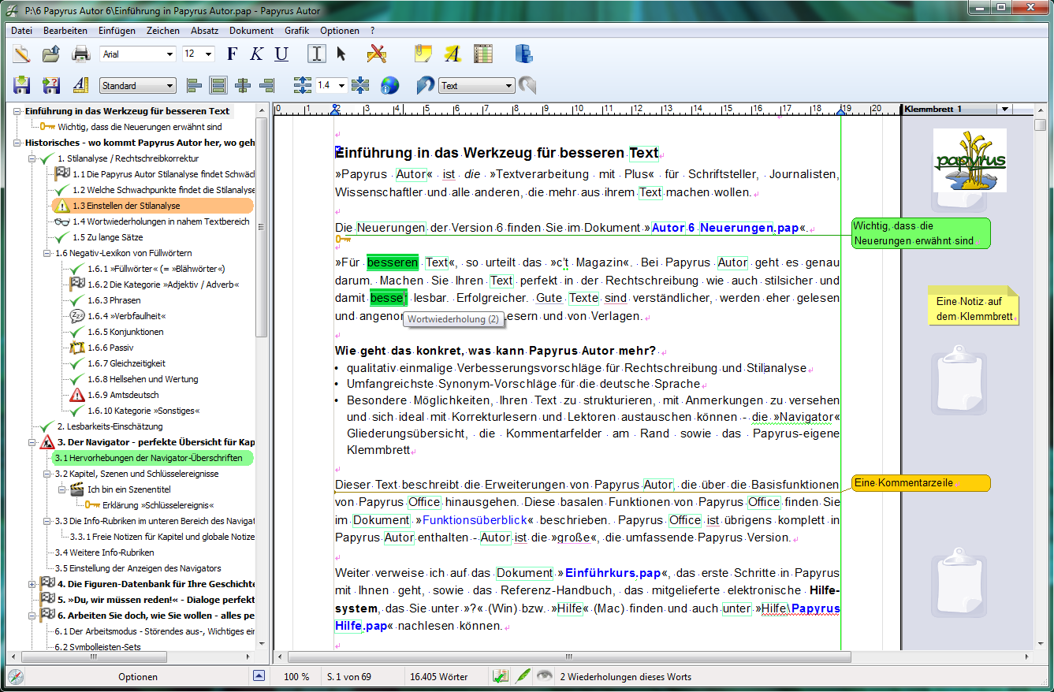The height and width of the screenshot is (692, 1054).
Task: Open the Einfügen menu
Action: point(117,31)
